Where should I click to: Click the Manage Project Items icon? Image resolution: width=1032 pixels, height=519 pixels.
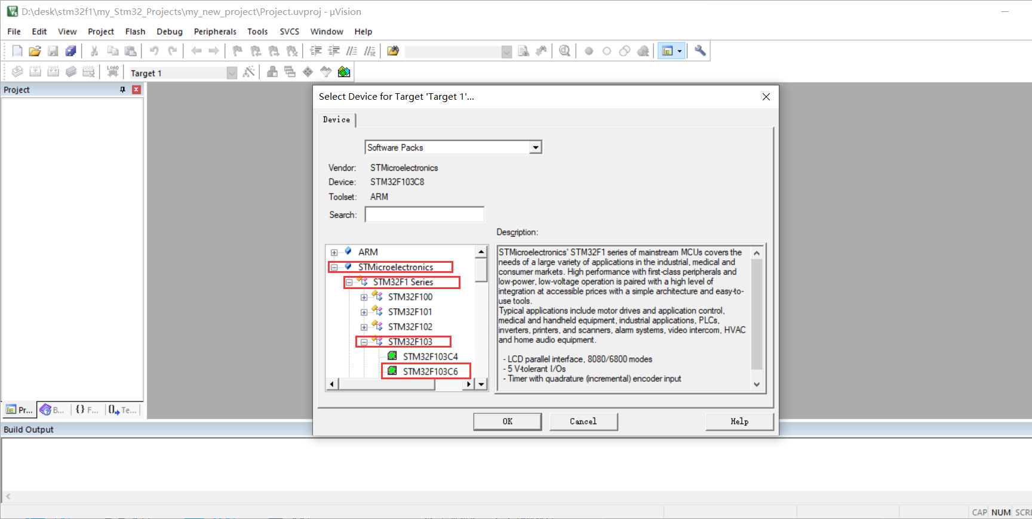(x=272, y=72)
